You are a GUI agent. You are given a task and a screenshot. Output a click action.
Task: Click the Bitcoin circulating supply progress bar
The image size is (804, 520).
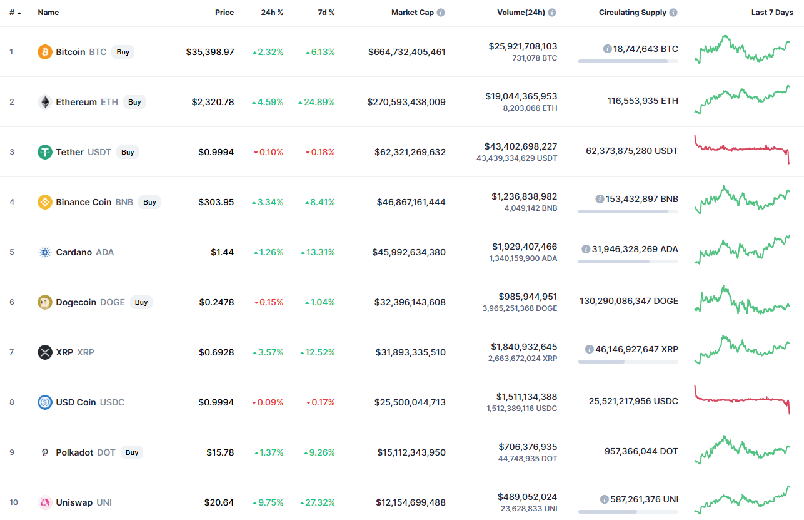pos(628,61)
